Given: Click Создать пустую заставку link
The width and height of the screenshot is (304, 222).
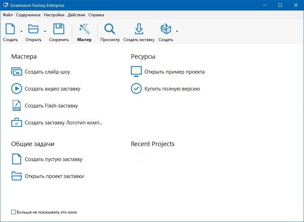Looking at the screenshot, I should point(53,159).
